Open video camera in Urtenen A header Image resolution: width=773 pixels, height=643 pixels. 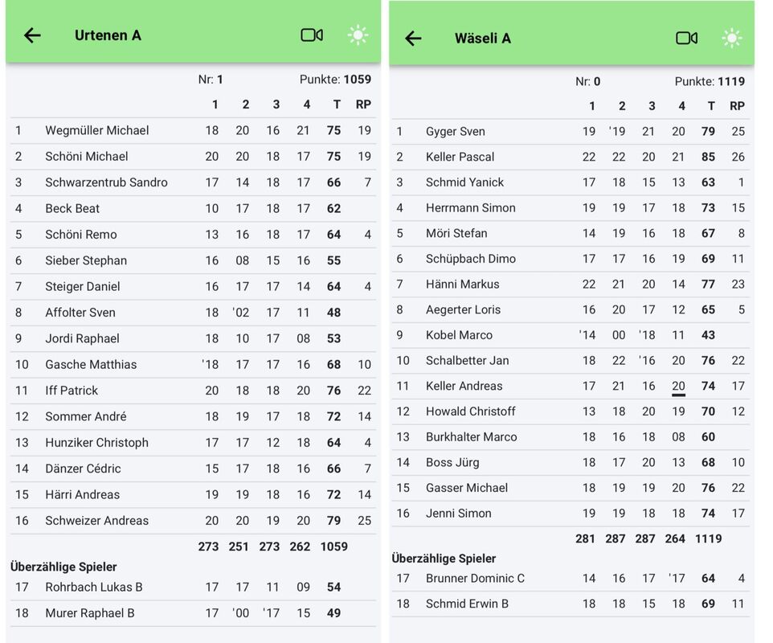[x=312, y=35]
